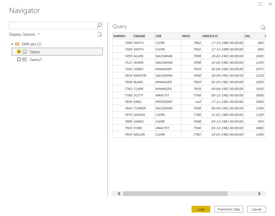Click the null MGR cell
Image resolution: width=275 pixels, height=216 pixels.
click(x=191, y=102)
